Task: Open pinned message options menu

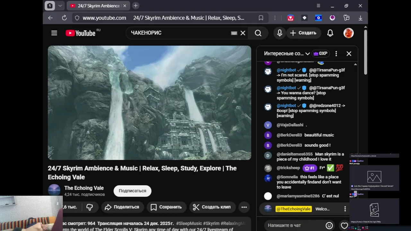Action: click(345, 209)
